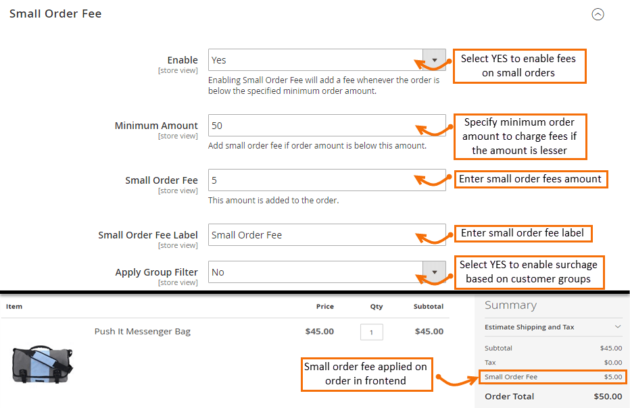Click the Order Total amount in Summary

(608, 397)
